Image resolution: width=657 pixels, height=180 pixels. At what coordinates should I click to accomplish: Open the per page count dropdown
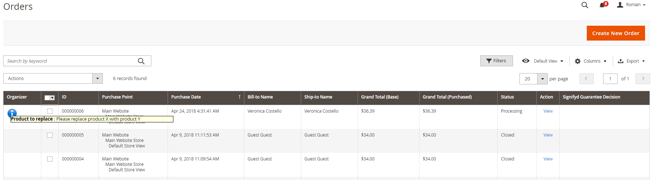[x=533, y=79]
